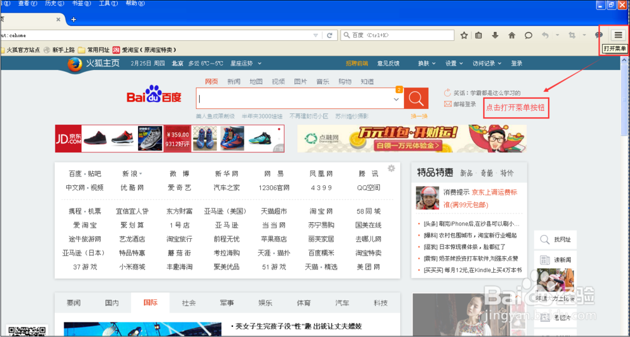Screen dimensions: 630x337
Task: Open the 12306官网 site link
Action: (274, 188)
